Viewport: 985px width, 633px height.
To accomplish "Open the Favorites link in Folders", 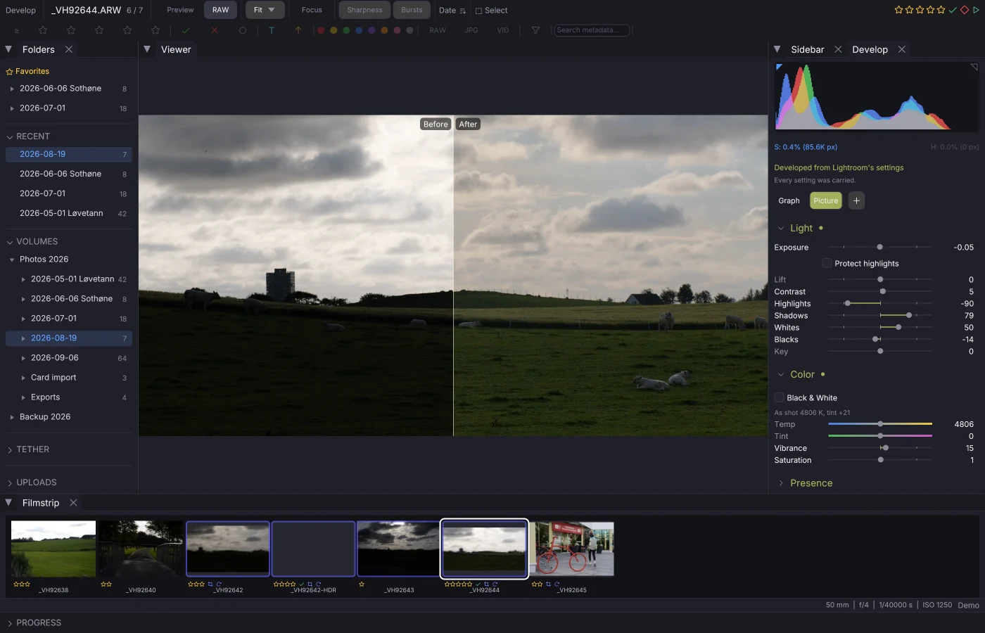I will click(x=27, y=71).
